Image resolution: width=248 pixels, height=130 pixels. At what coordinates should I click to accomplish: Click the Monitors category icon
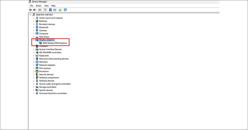[37, 62]
